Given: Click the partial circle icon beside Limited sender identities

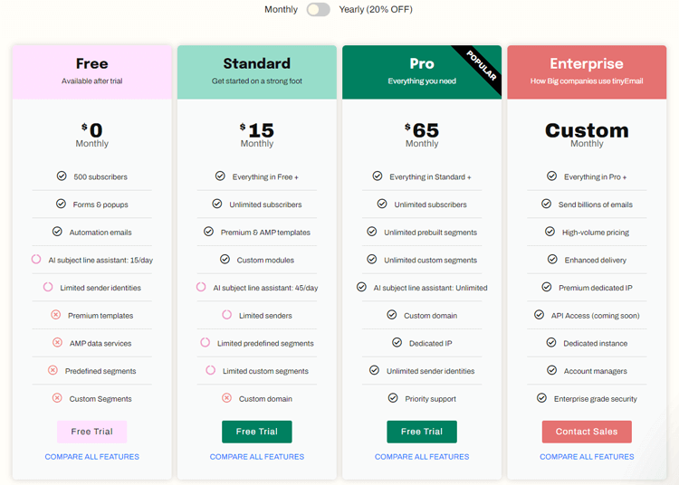Looking at the screenshot, I should point(48,287).
